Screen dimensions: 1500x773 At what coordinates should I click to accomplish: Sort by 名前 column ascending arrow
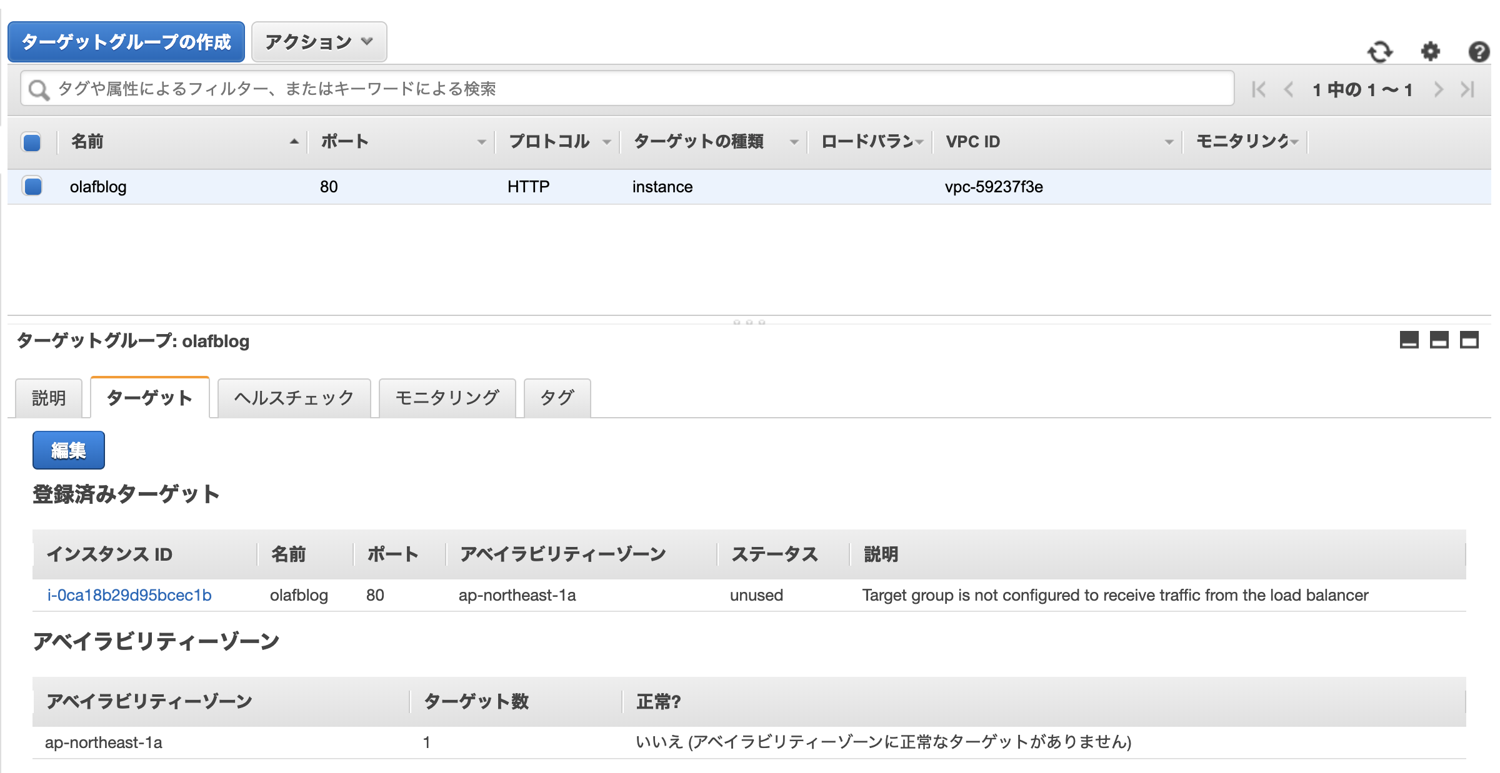coord(294,142)
